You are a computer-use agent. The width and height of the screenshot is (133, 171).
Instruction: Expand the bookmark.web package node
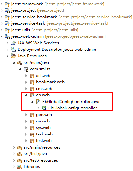(x=26, y=82)
